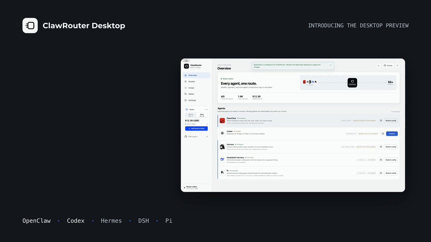Click the agent icons cluster in the diagram
The image size is (431, 242).
coord(310,82)
